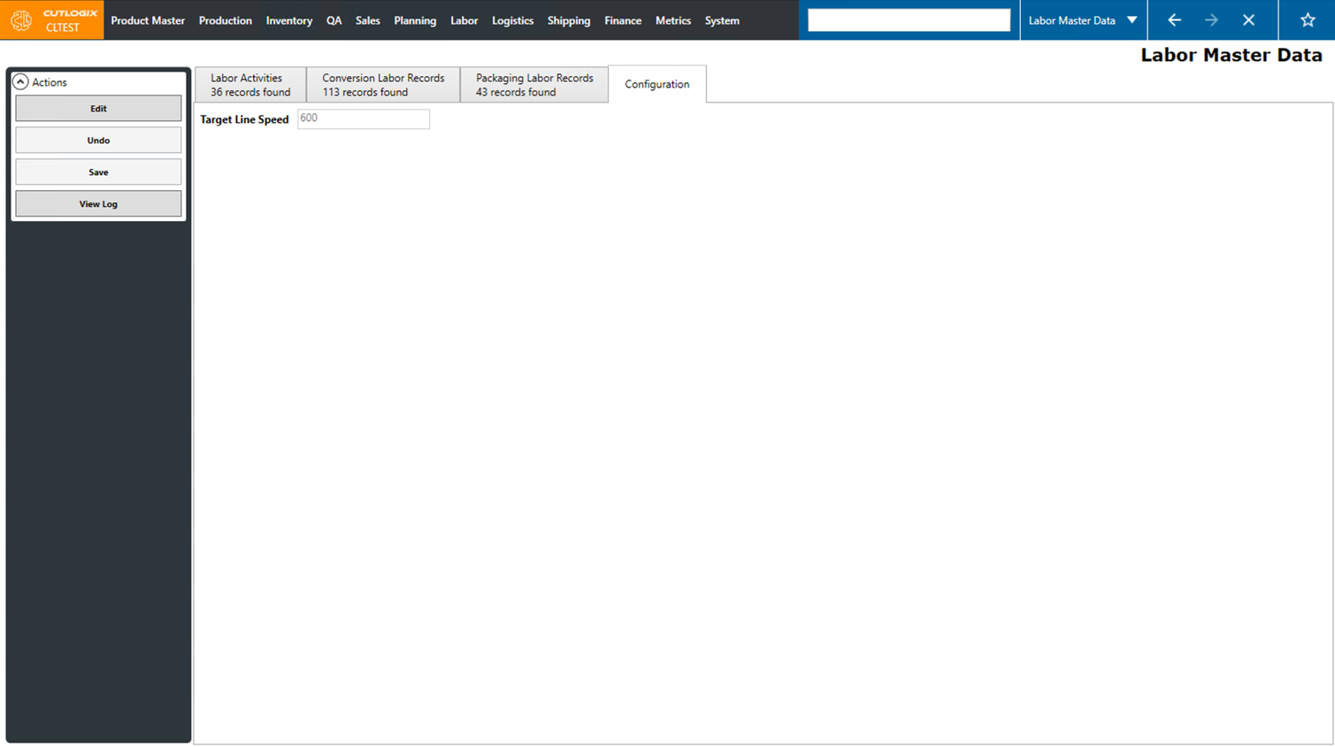Click the Target Line Speed input field
Image resolution: width=1335 pixels, height=747 pixels.
coord(363,118)
